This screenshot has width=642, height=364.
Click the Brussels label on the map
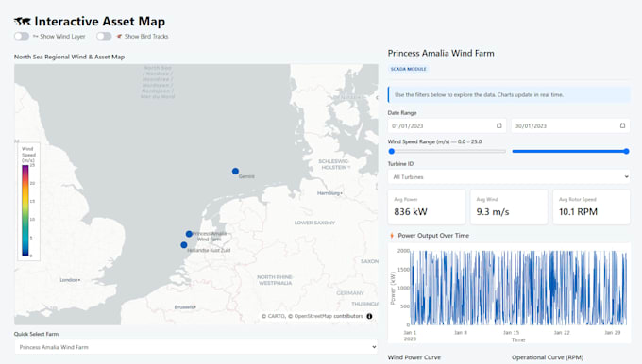[185, 307]
